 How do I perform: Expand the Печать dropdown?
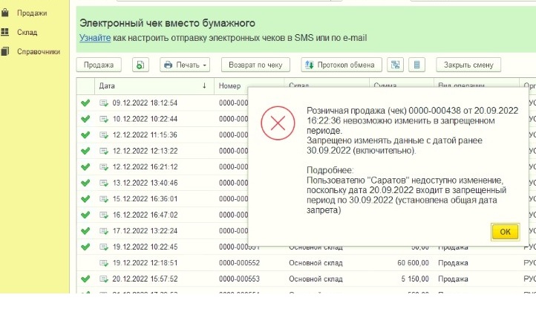(186, 65)
